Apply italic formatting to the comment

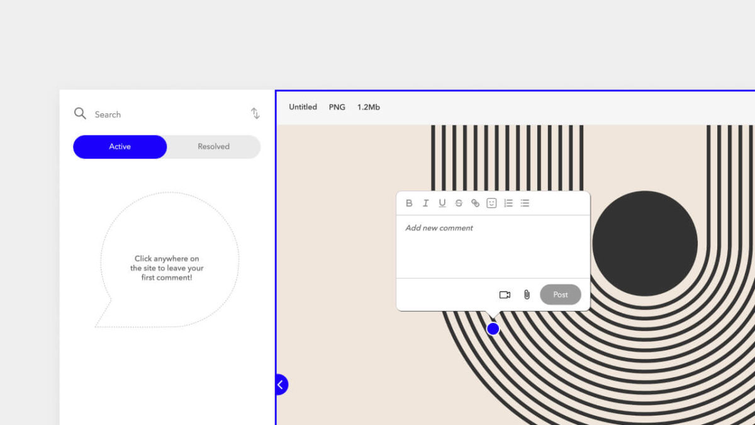click(x=425, y=203)
